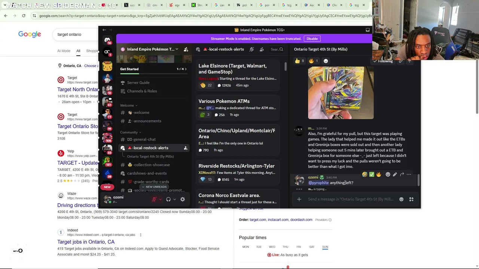Search in the Discord channel search box
The height and width of the screenshot is (269, 479).
pos(277,49)
